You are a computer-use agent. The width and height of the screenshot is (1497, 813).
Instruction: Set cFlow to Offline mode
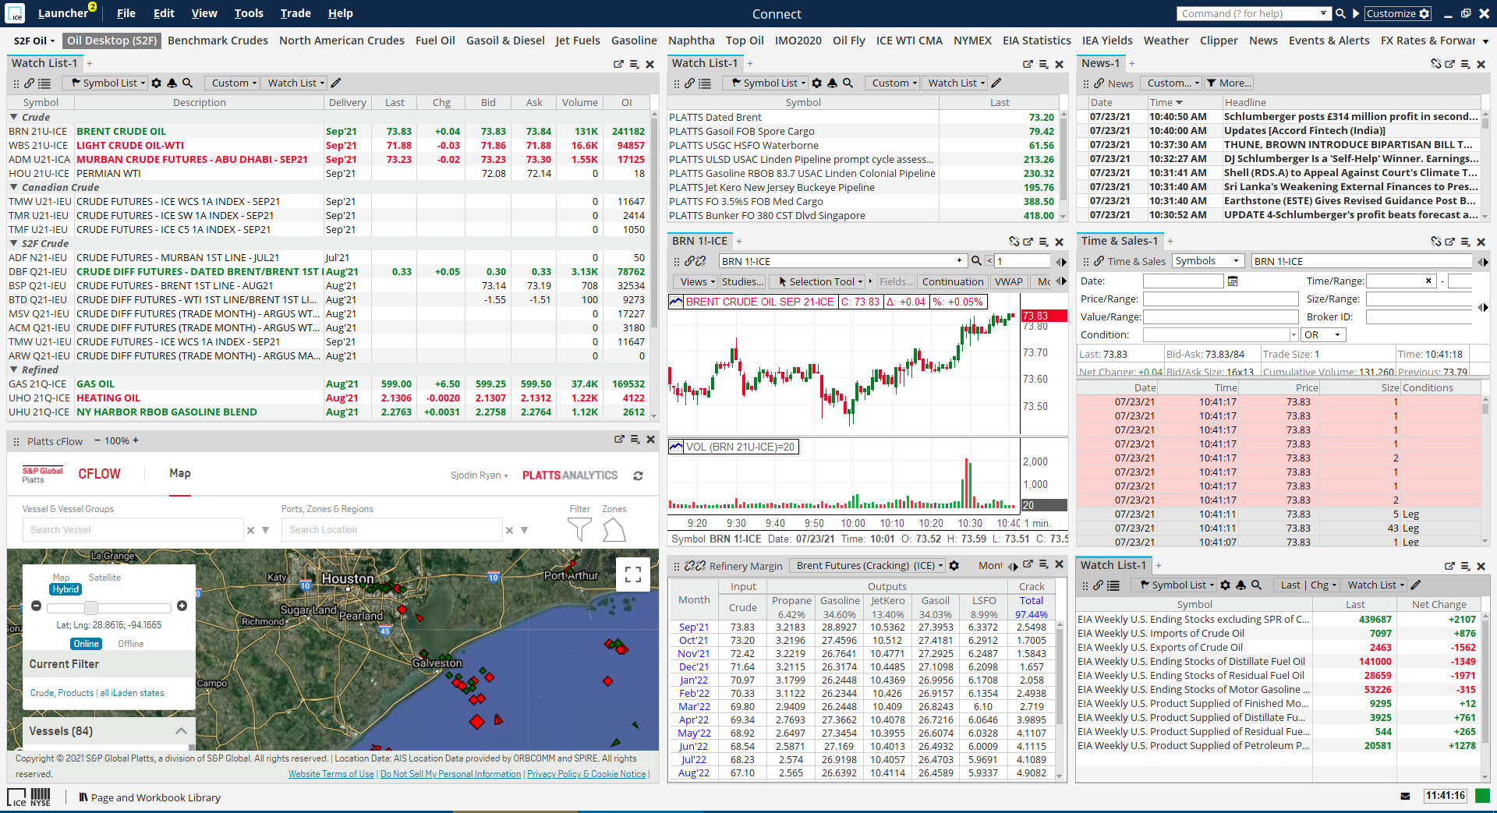pos(130,644)
